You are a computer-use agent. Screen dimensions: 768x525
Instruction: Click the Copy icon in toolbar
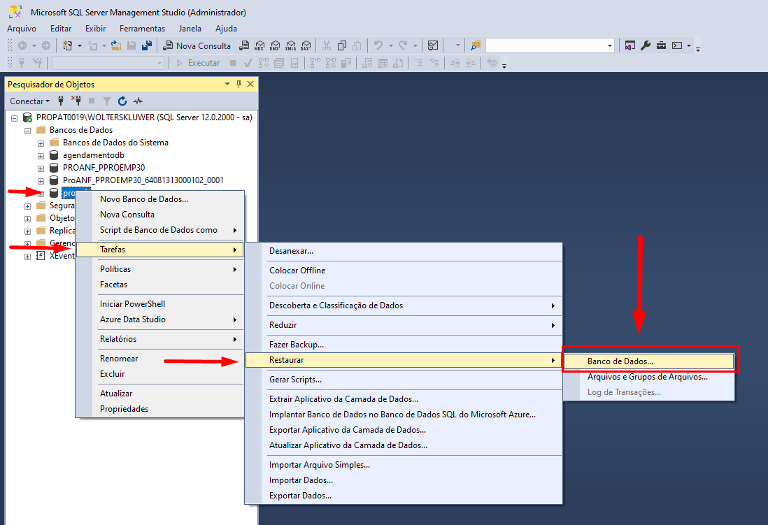click(x=342, y=45)
